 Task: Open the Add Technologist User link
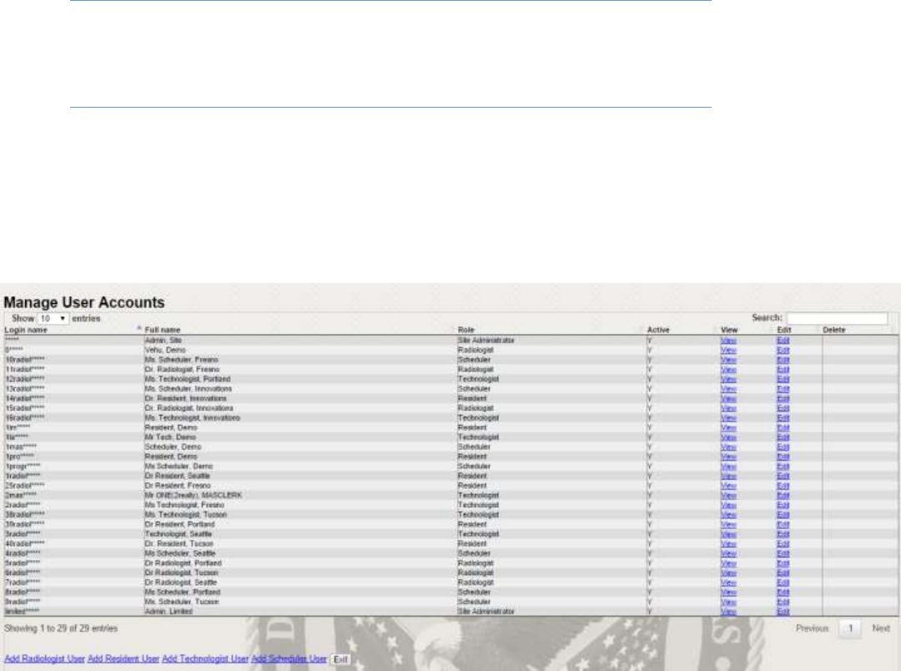(x=205, y=659)
